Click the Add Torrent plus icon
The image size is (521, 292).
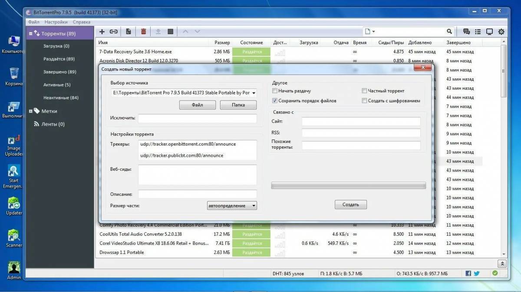(x=102, y=32)
